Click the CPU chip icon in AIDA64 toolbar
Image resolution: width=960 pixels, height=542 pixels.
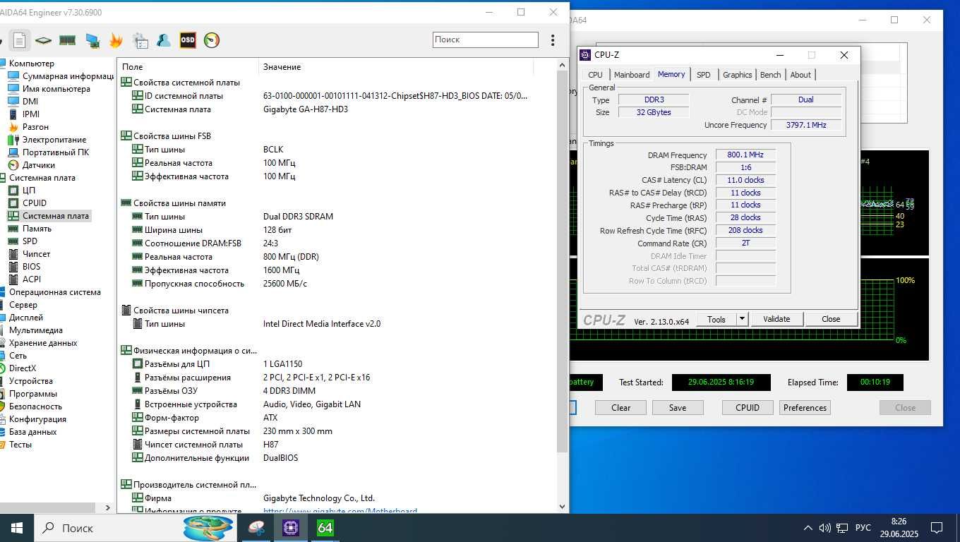43,40
